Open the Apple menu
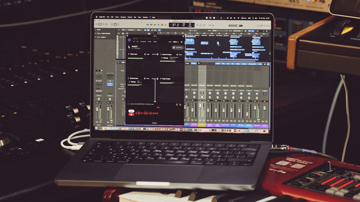360x202 pixels. coord(96,17)
